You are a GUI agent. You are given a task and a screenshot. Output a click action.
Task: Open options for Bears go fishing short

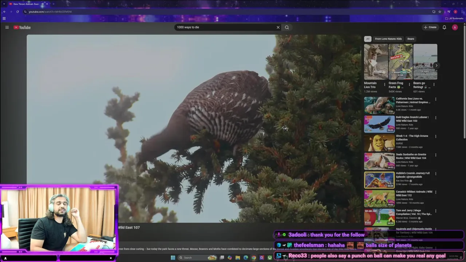click(434, 84)
